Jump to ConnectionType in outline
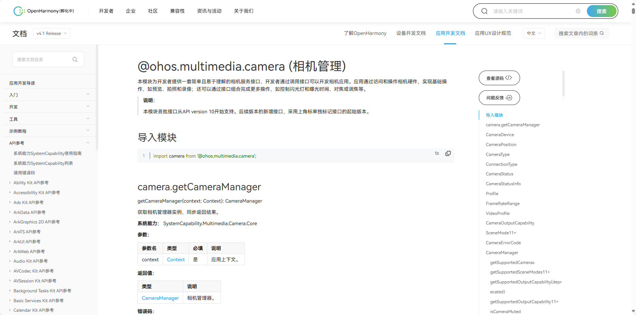636x315 pixels. [x=502, y=164]
